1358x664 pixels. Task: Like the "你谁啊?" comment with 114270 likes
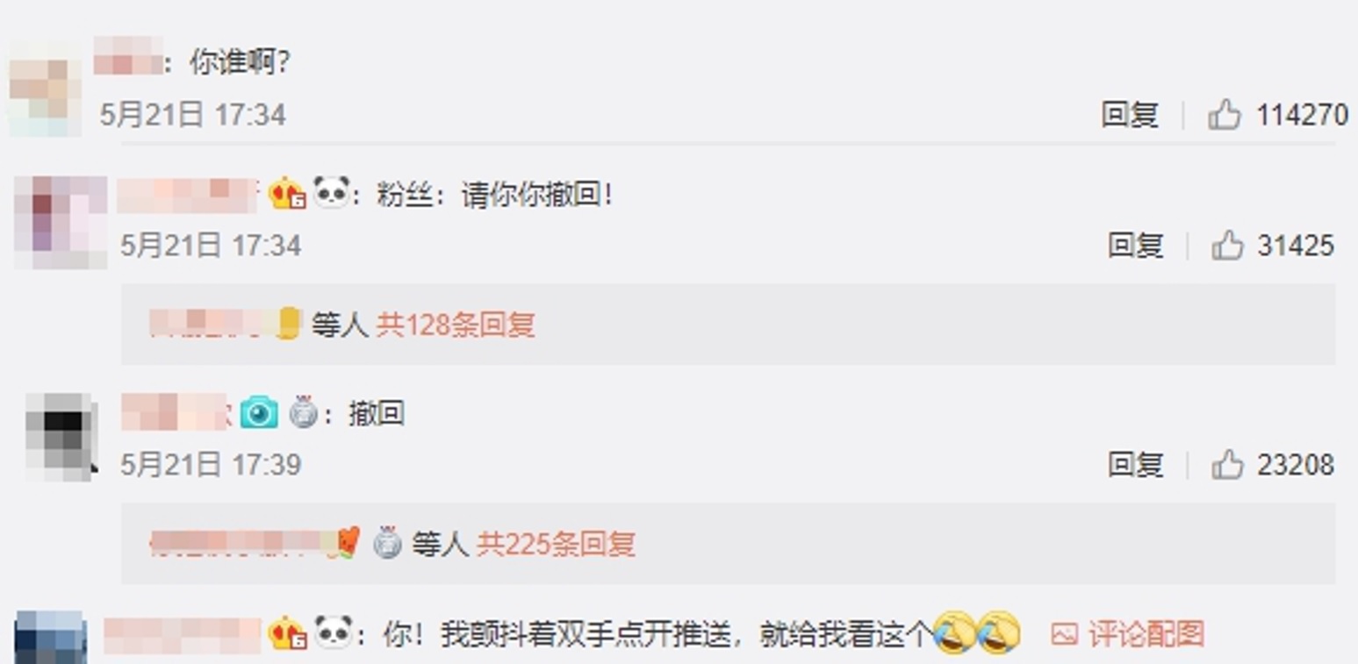click(x=1225, y=115)
